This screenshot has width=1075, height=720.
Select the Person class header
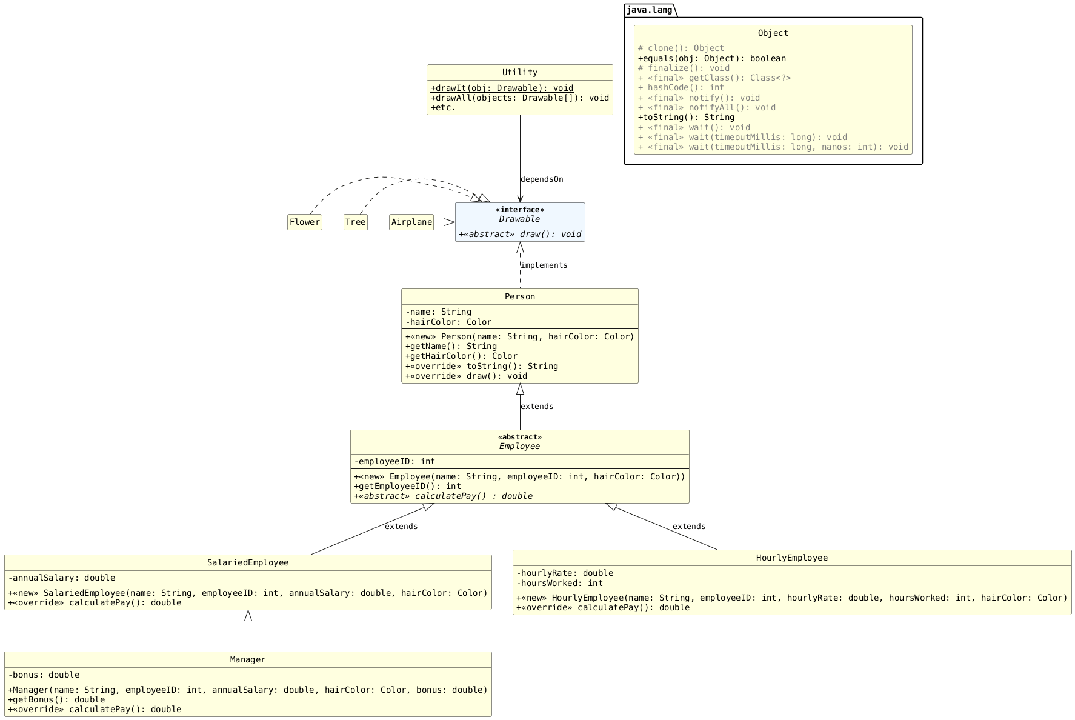click(x=519, y=296)
